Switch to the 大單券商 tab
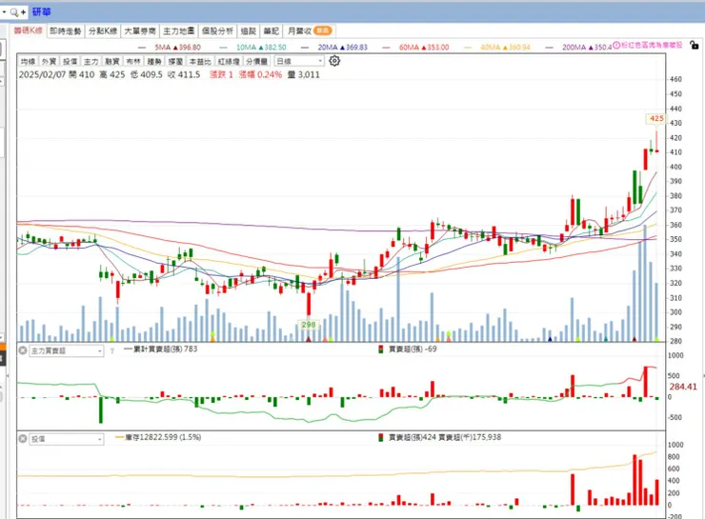705x519 pixels. point(140,31)
